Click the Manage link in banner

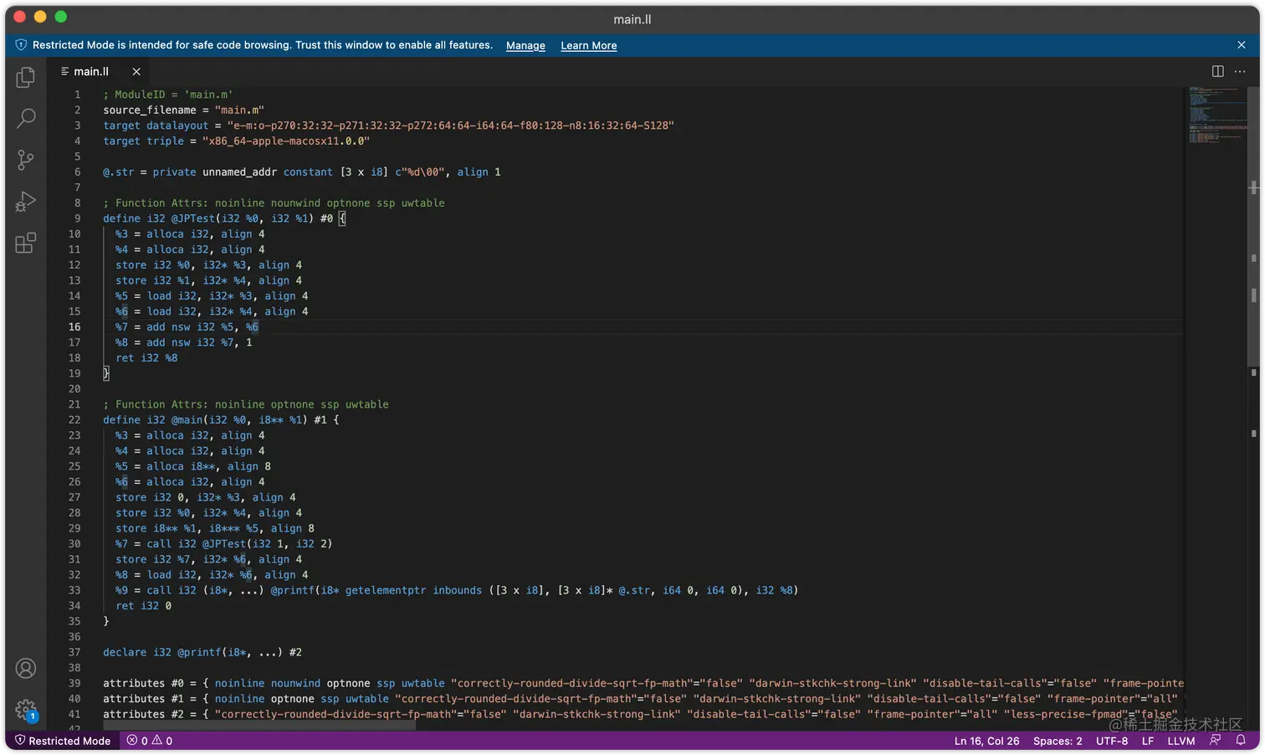[525, 45]
